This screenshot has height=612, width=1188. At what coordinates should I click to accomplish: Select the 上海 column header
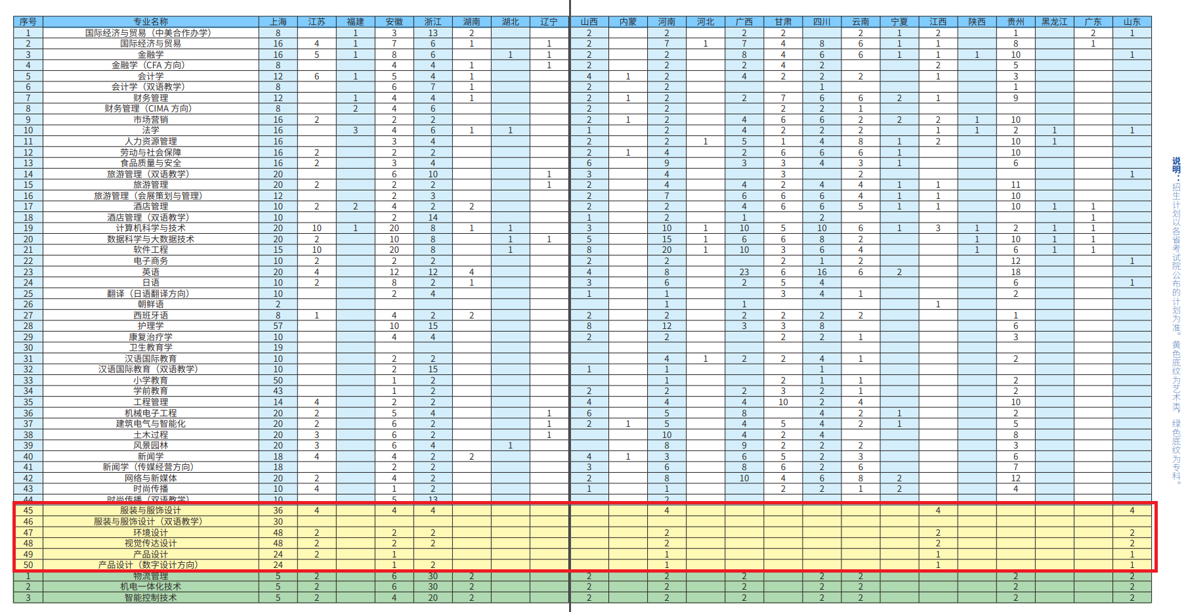(x=278, y=22)
